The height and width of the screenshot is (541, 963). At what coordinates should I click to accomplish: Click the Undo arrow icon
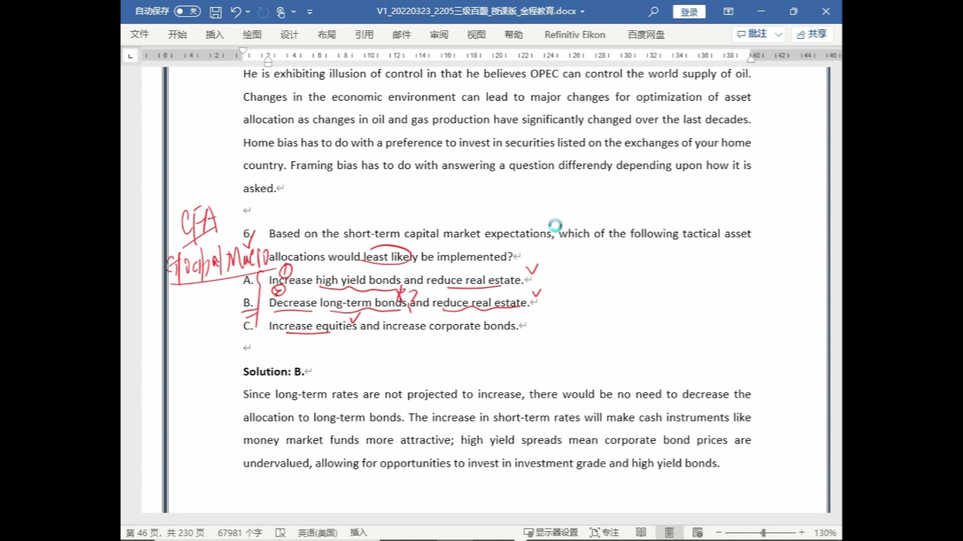click(x=236, y=12)
